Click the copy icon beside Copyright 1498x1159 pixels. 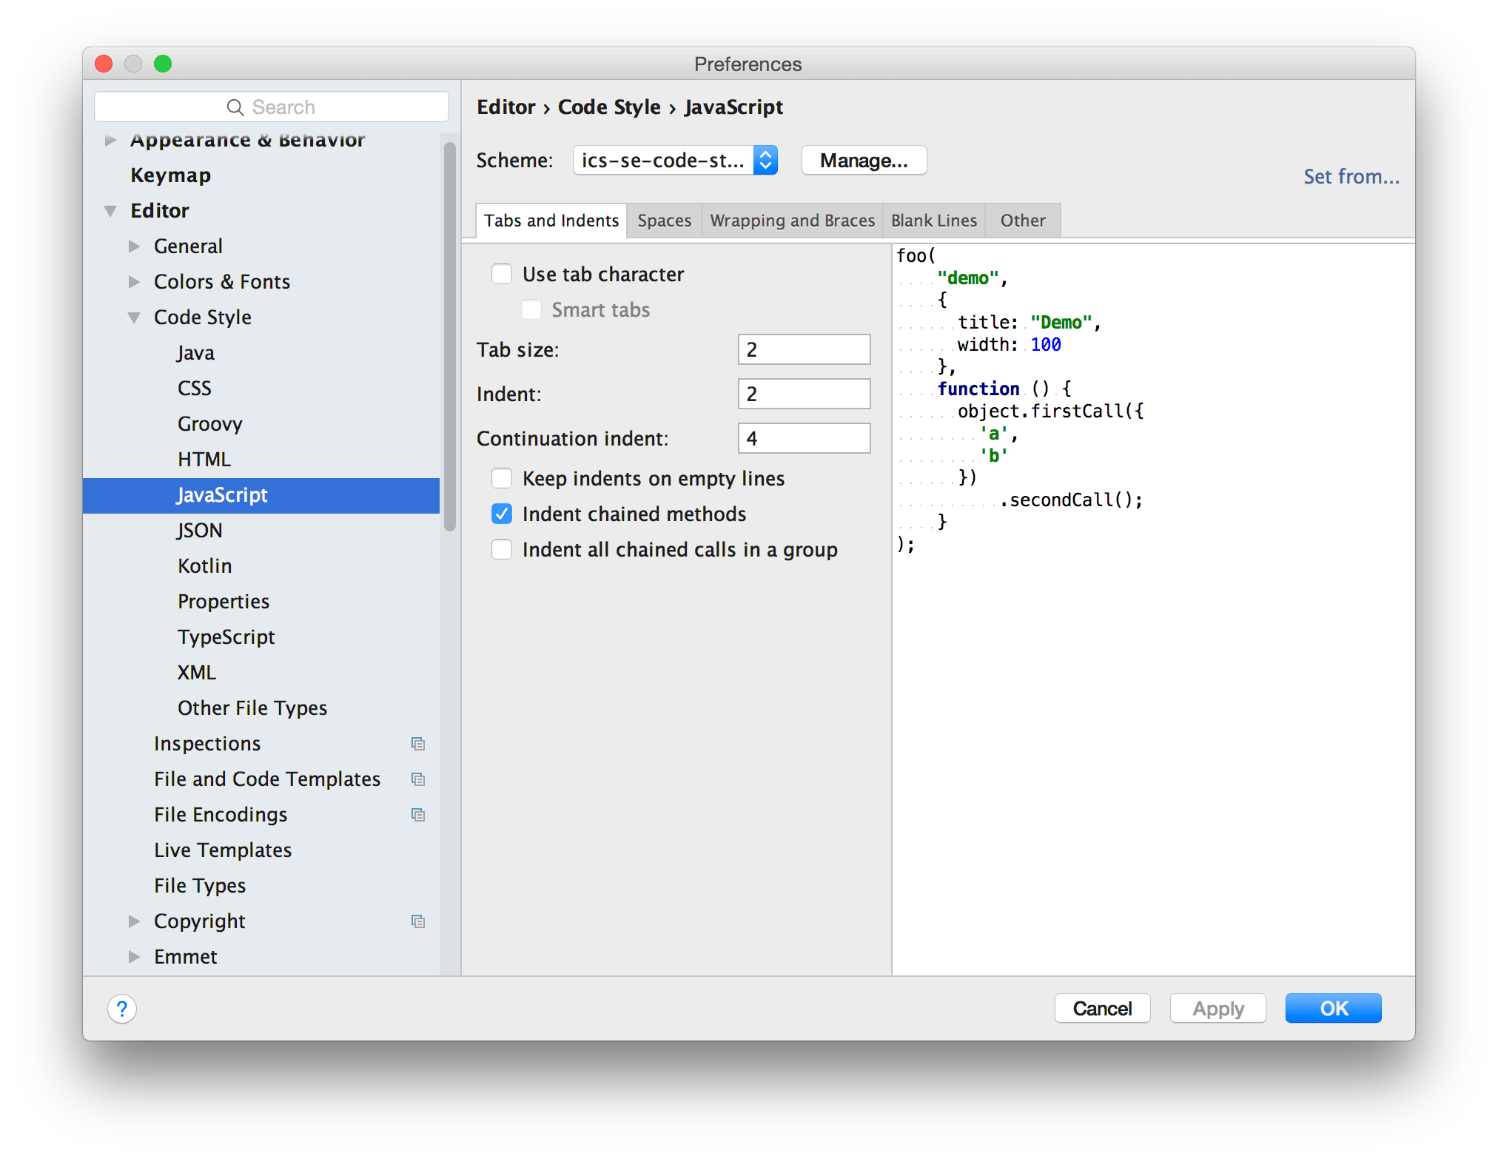click(418, 921)
